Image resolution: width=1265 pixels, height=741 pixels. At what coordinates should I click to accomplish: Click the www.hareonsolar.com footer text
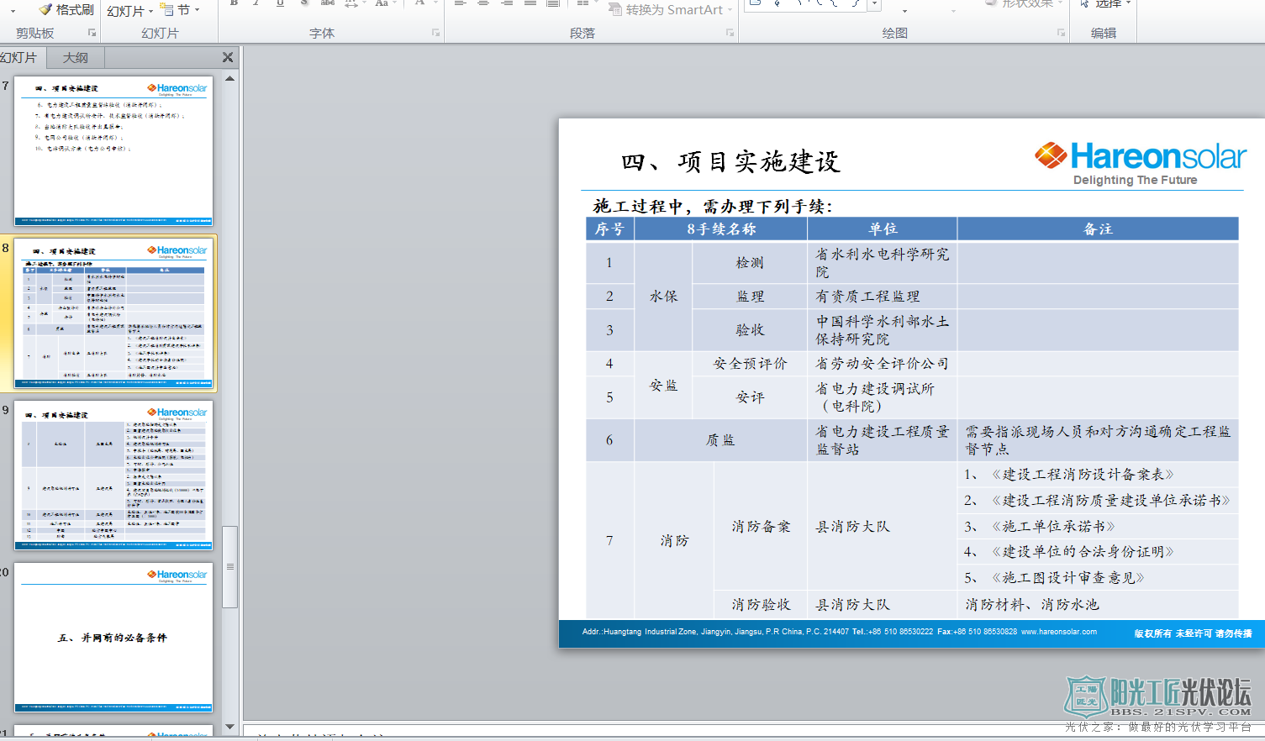pos(1059,632)
